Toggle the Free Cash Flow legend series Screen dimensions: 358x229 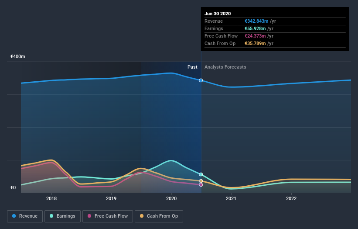click(x=108, y=216)
